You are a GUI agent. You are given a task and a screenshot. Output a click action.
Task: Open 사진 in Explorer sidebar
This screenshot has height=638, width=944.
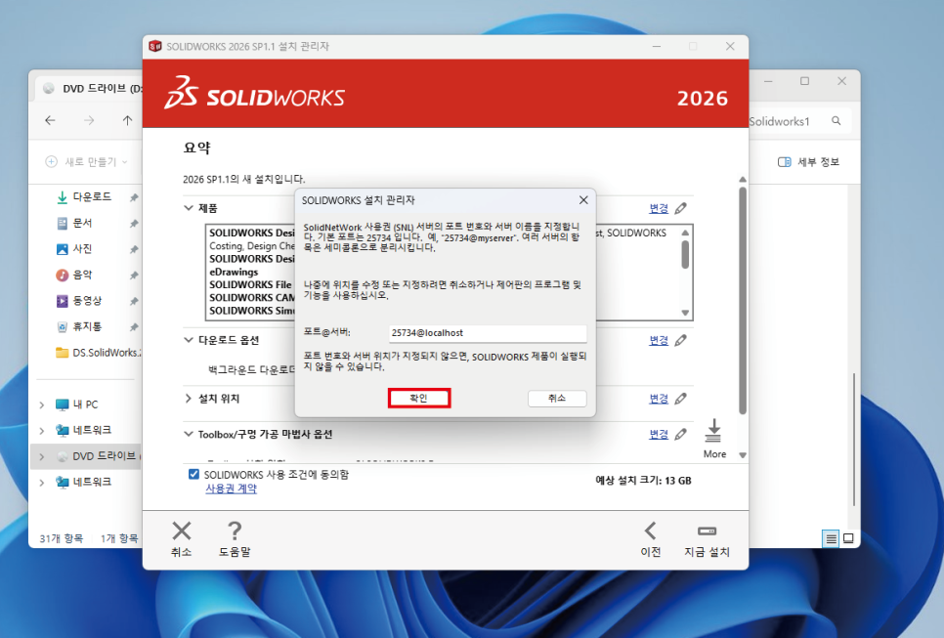point(82,248)
